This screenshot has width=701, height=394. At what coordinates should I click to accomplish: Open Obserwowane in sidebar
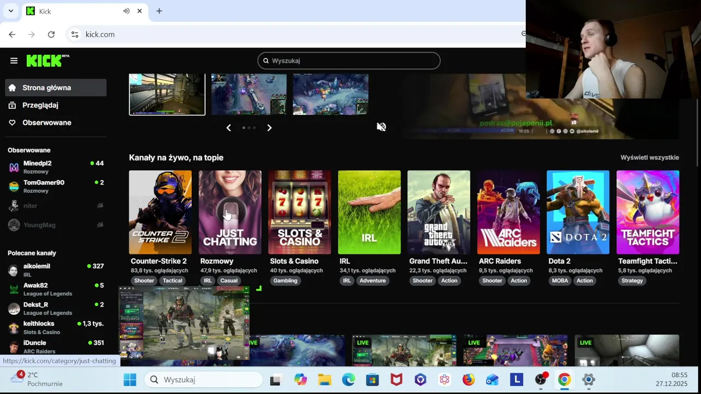56,123
